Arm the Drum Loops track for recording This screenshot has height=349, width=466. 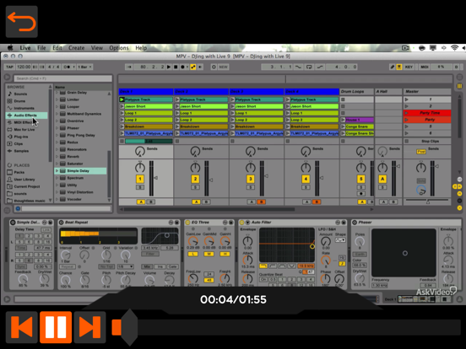tap(360, 194)
